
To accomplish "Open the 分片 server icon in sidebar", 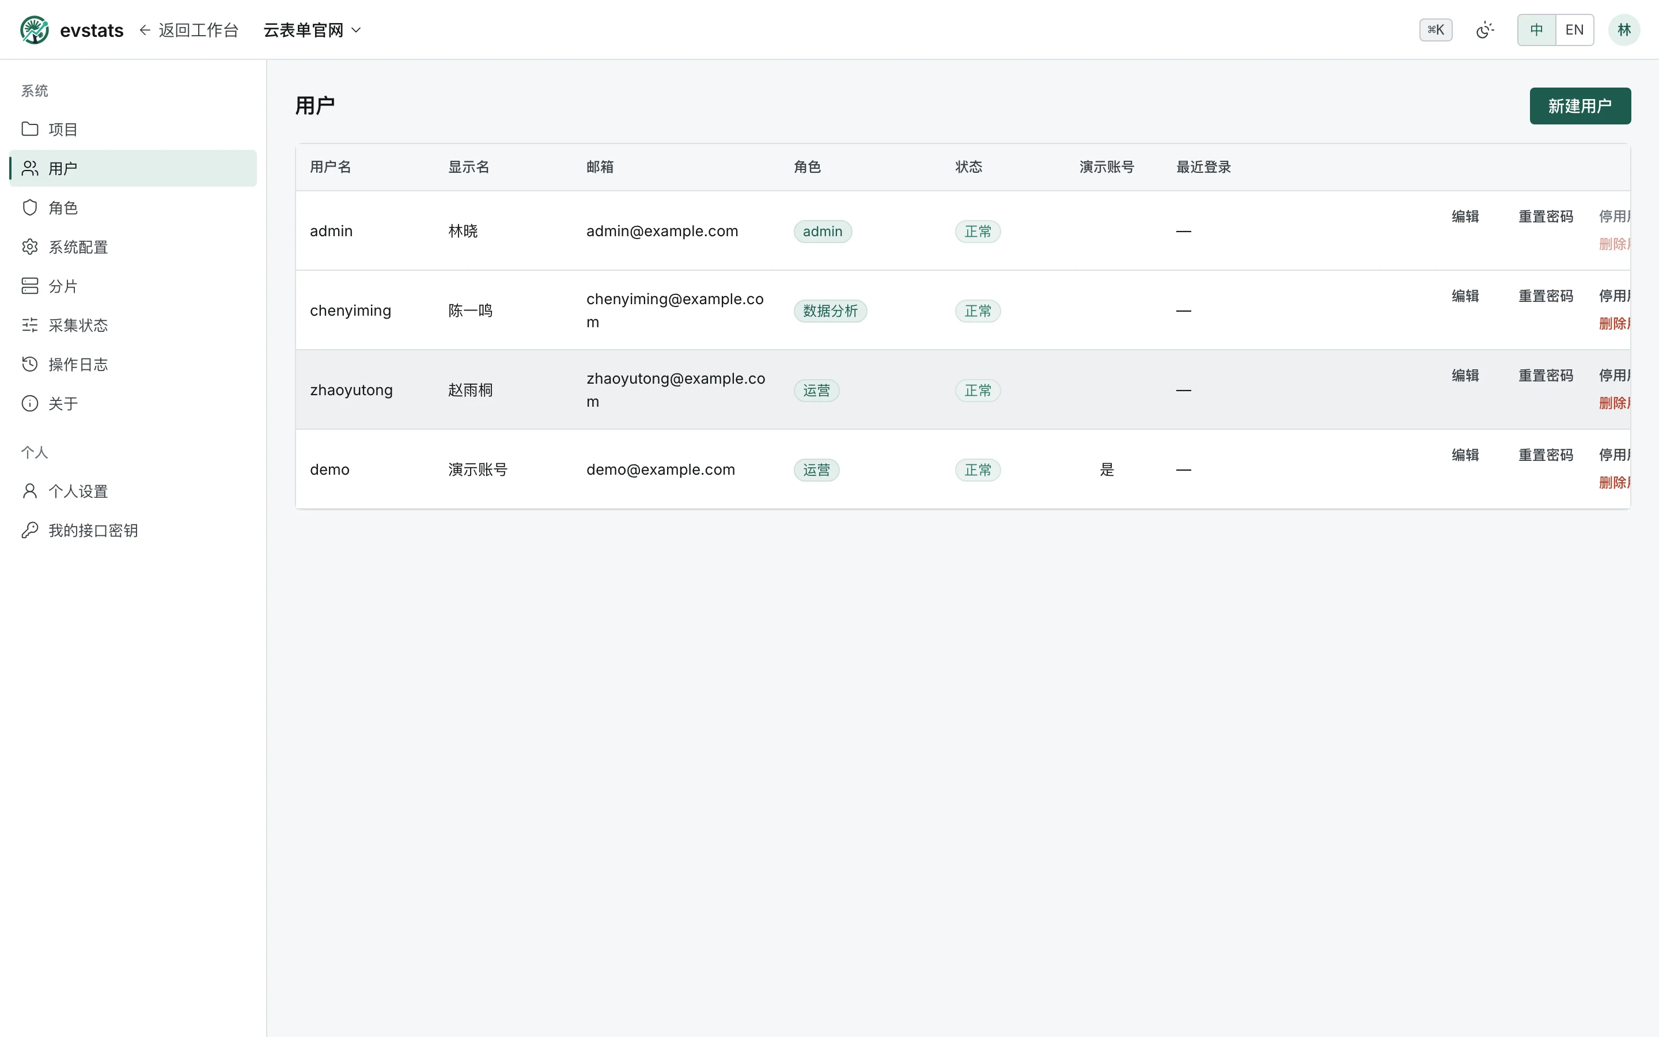I will coord(29,286).
